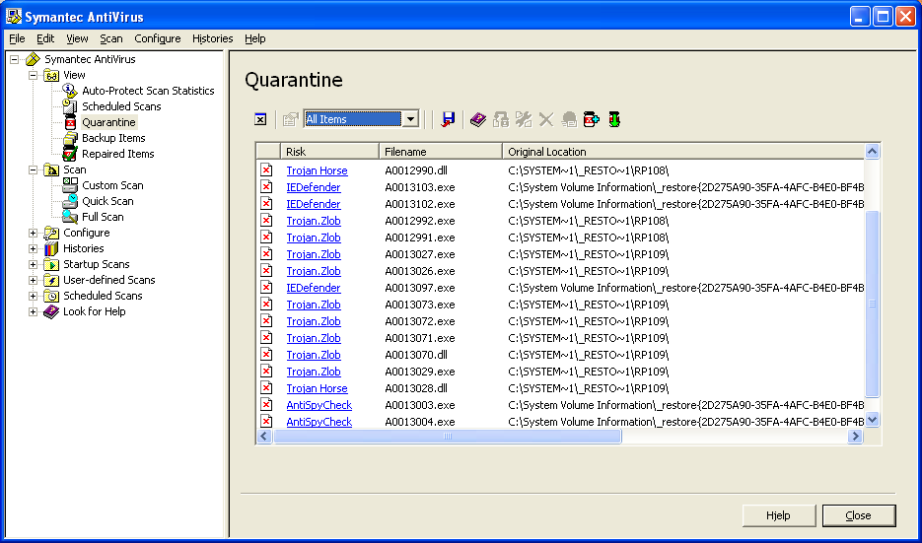Click the list's scroll up arrow
The image size is (922, 543).
tap(872, 151)
